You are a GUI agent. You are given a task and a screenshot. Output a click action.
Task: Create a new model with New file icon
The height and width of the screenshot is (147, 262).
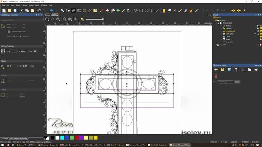point(4,11)
